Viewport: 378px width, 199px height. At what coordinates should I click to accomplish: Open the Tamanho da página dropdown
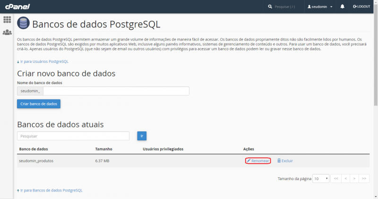[x=321, y=179]
